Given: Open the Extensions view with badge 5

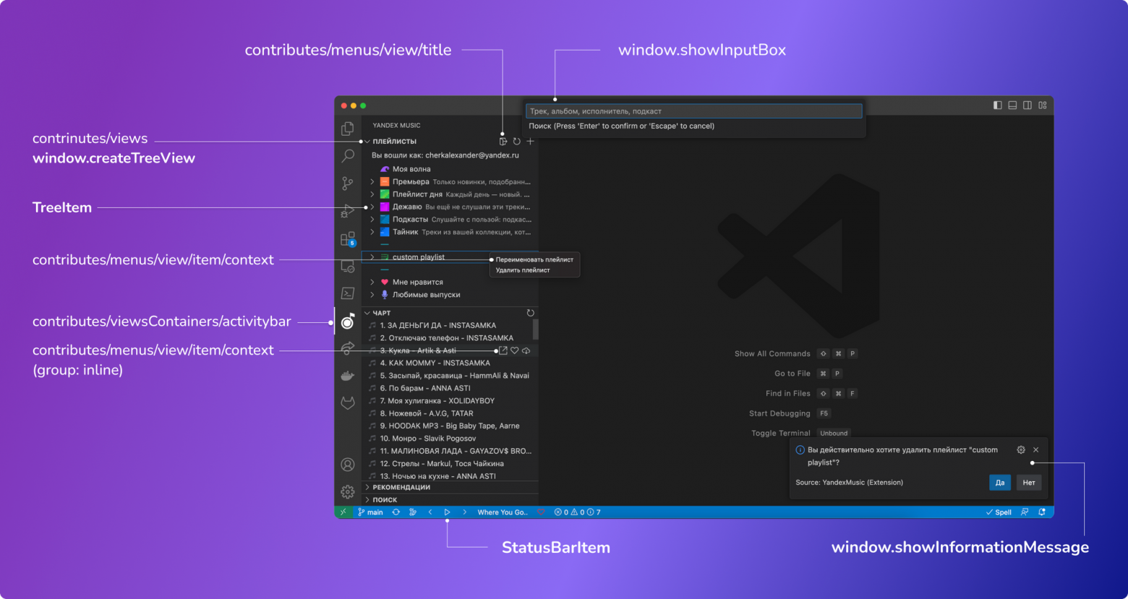Looking at the screenshot, I should click(x=348, y=238).
